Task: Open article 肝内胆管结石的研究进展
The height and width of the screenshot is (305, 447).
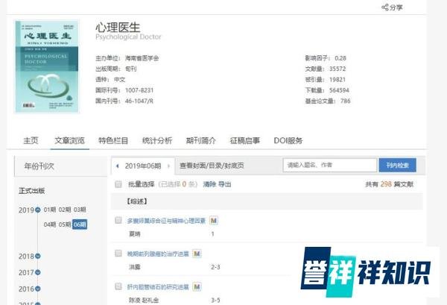Action: 158,287
